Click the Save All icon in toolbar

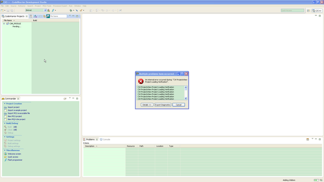tap(12, 10)
